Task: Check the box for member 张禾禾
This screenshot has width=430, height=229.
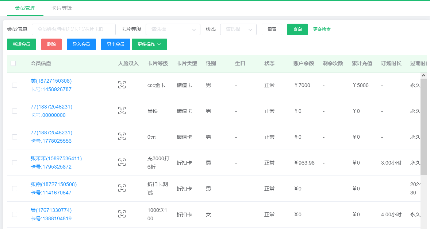Action: 15,163
